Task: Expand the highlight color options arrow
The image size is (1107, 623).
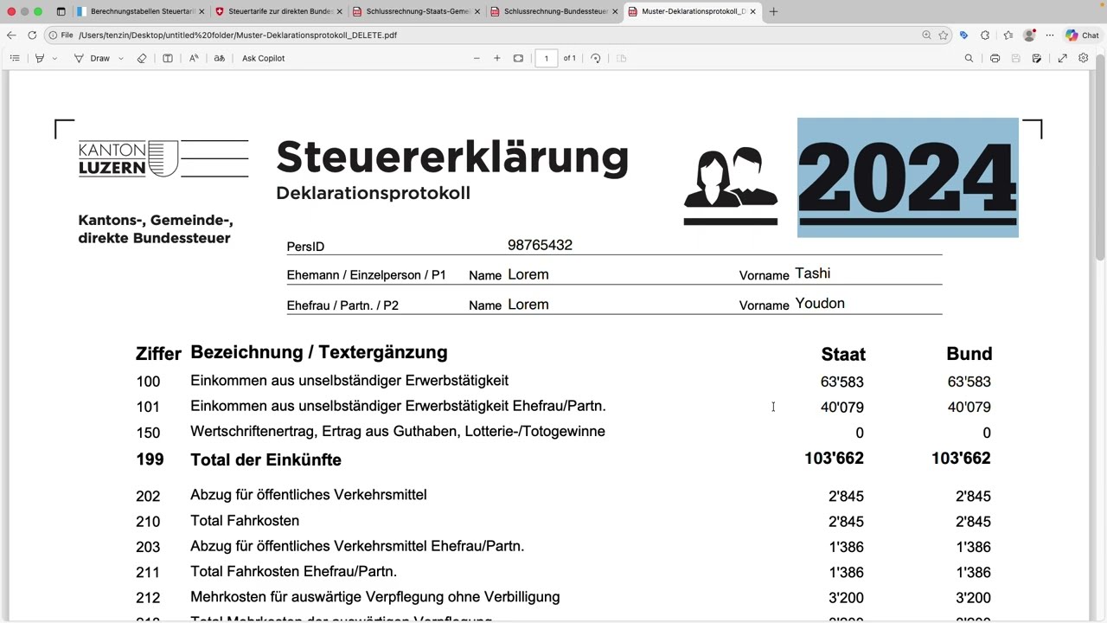Action: coord(54,58)
